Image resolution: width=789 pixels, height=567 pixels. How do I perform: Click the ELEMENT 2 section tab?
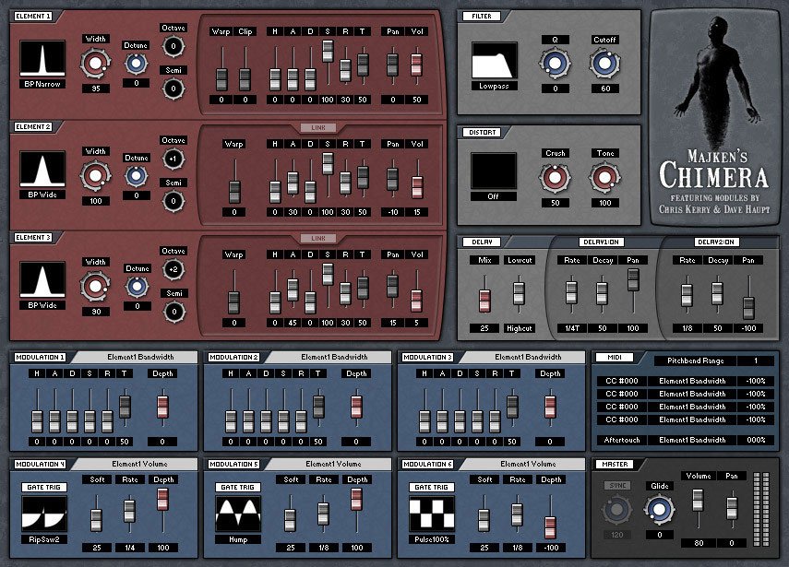click(32, 126)
